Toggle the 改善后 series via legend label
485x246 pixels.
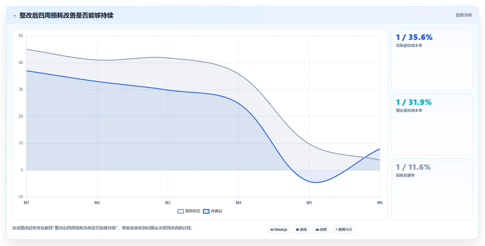(217, 211)
